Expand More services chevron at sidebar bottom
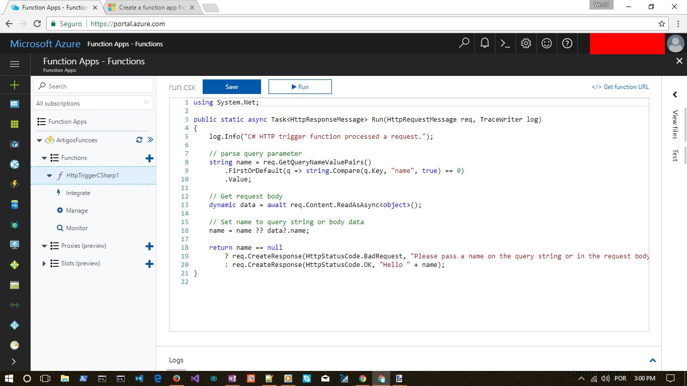The height and width of the screenshot is (386, 687). pyautogui.click(x=14, y=361)
